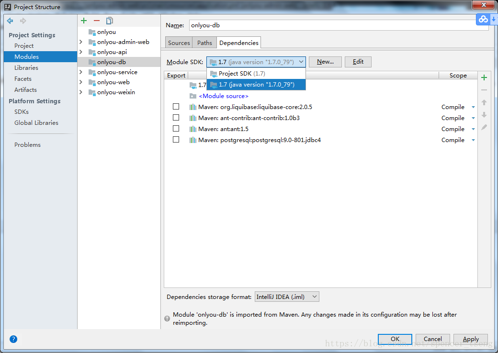Open Global Libraries settings
The image size is (498, 353).
36,123
